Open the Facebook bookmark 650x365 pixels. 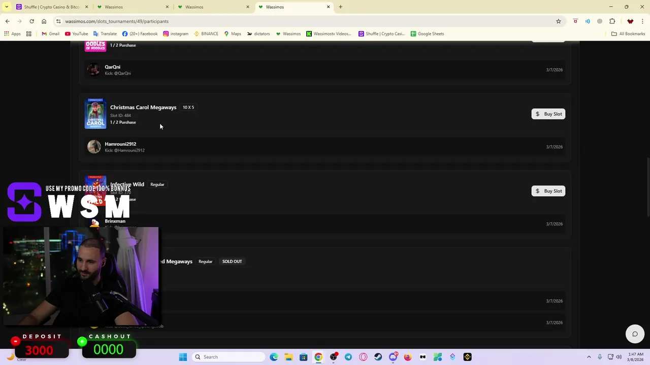(x=140, y=34)
